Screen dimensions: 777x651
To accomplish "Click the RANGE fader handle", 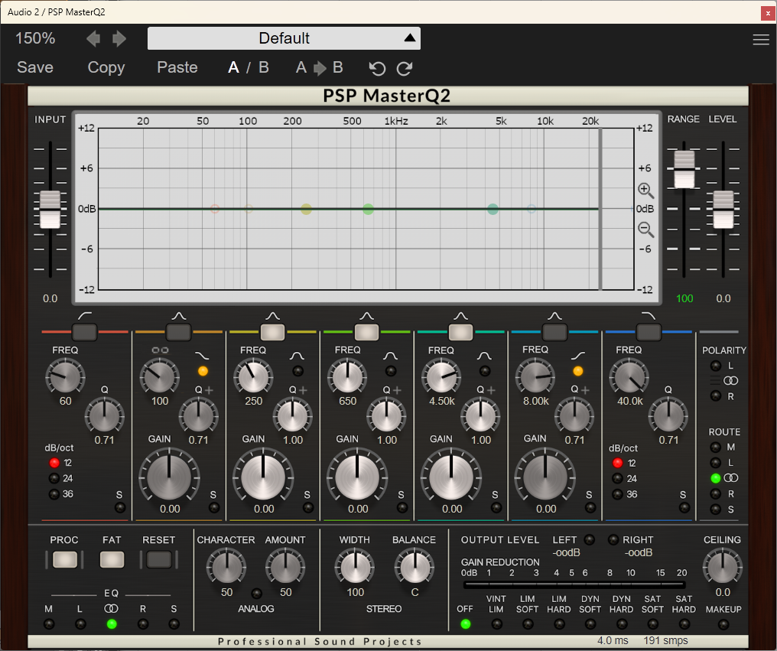I will [684, 170].
